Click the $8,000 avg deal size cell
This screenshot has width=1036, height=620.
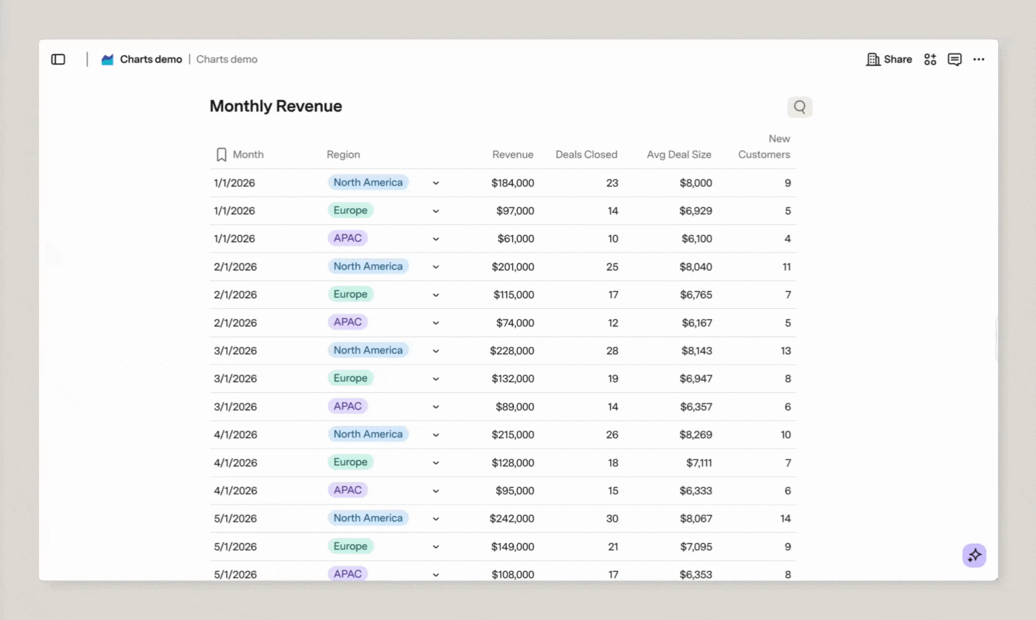tap(696, 183)
